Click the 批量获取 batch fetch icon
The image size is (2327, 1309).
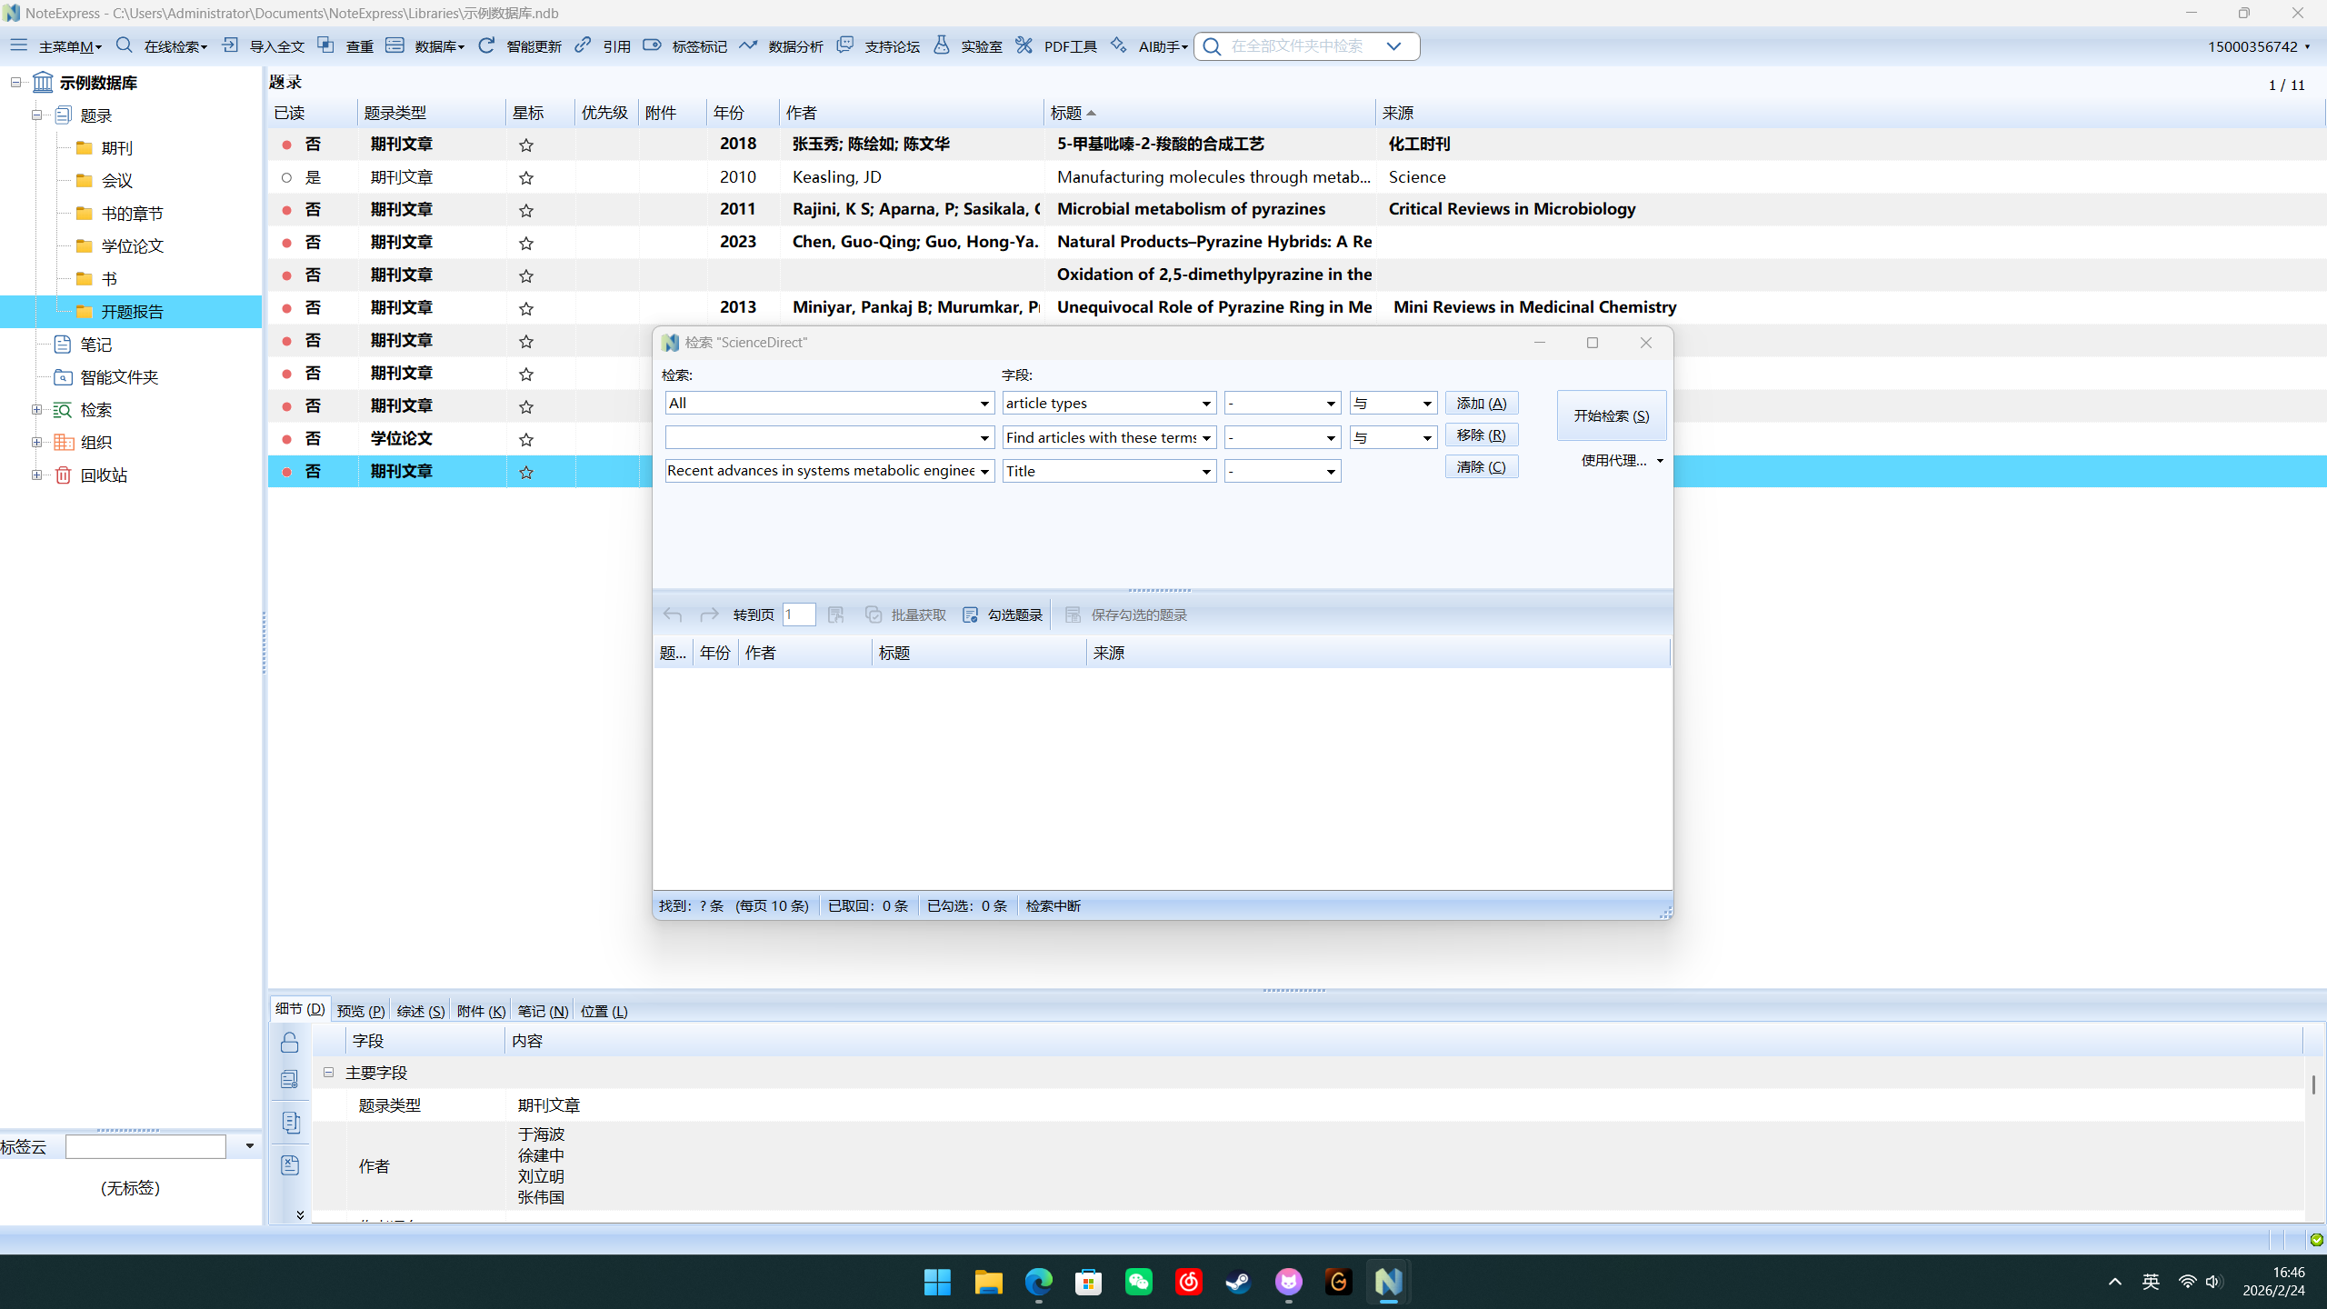coord(874,615)
